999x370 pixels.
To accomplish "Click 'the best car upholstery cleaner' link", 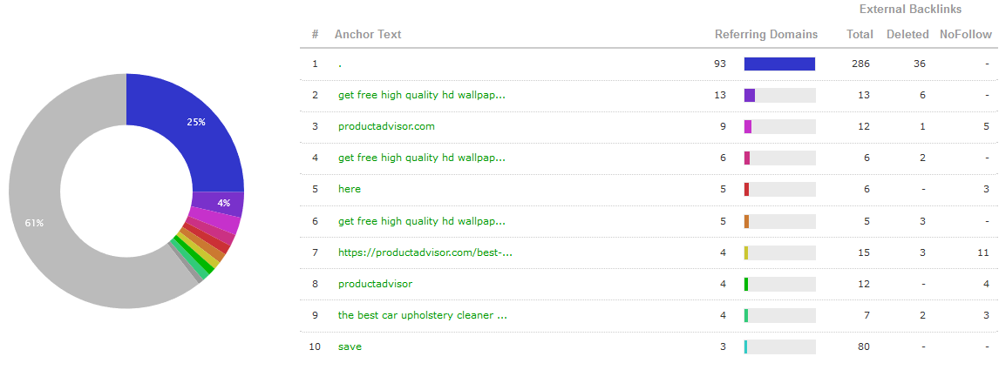I will pyautogui.click(x=423, y=315).
